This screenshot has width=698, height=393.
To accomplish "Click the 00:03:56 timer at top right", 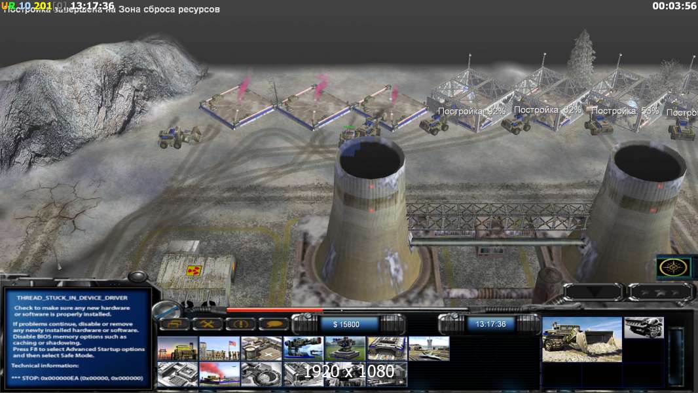I will 674,6.
